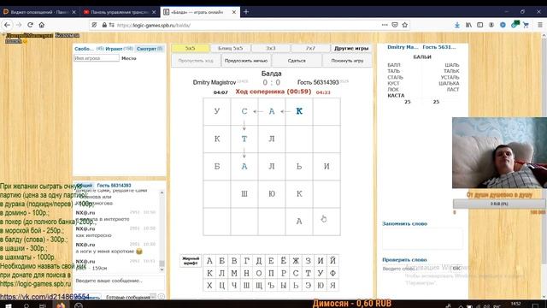Click the Проверить слово input field
This screenshot has height=308, width=547.
[416, 269]
